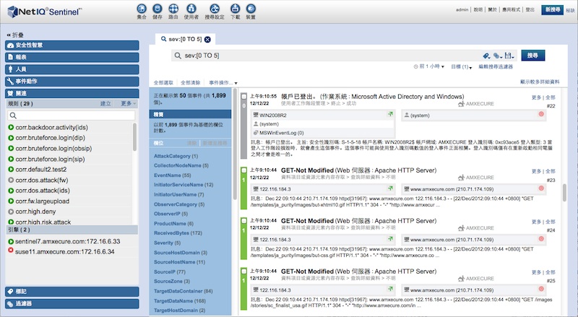Click the NetIQ Sentinel logo
Image resolution: width=578 pixels, height=317 pixels.
pyautogui.click(x=44, y=12)
